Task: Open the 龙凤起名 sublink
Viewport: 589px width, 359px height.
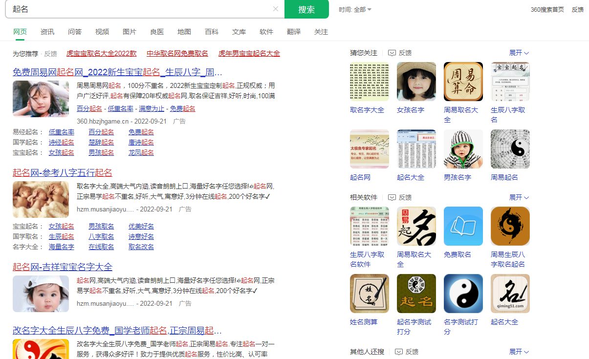Action: (x=141, y=152)
